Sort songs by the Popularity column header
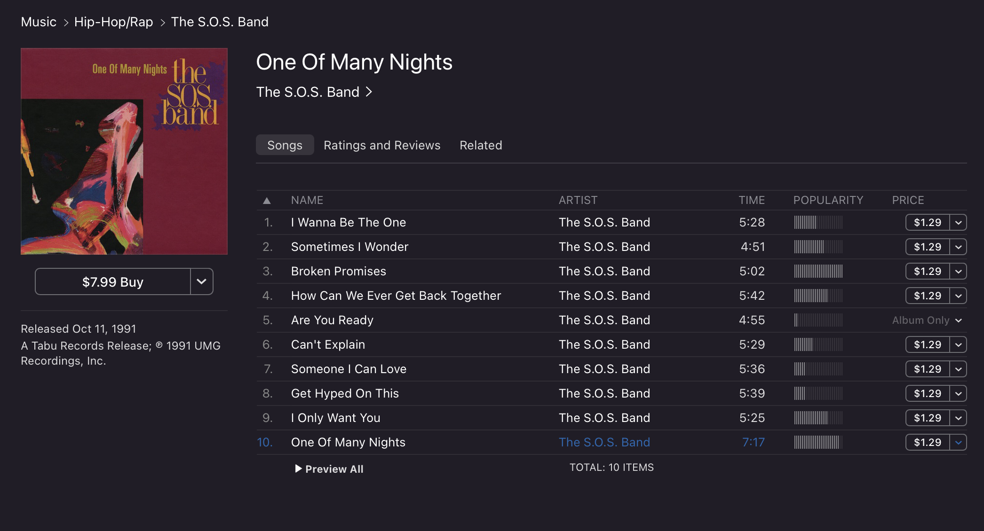Viewport: 984px width, 531px height. coord(828,200)
